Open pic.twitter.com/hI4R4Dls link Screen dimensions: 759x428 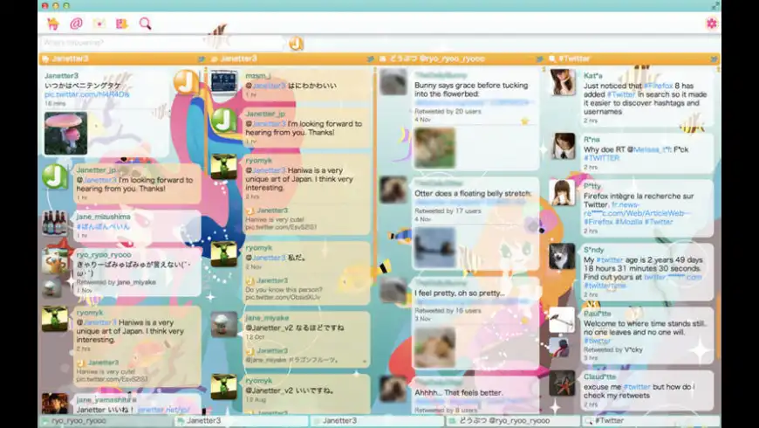pos(87,94)
